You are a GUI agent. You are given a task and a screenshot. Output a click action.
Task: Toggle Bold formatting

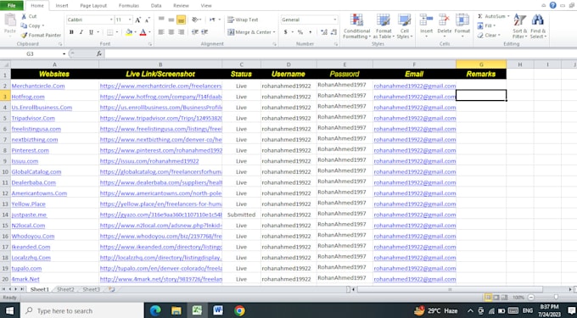tap(71, 32)
